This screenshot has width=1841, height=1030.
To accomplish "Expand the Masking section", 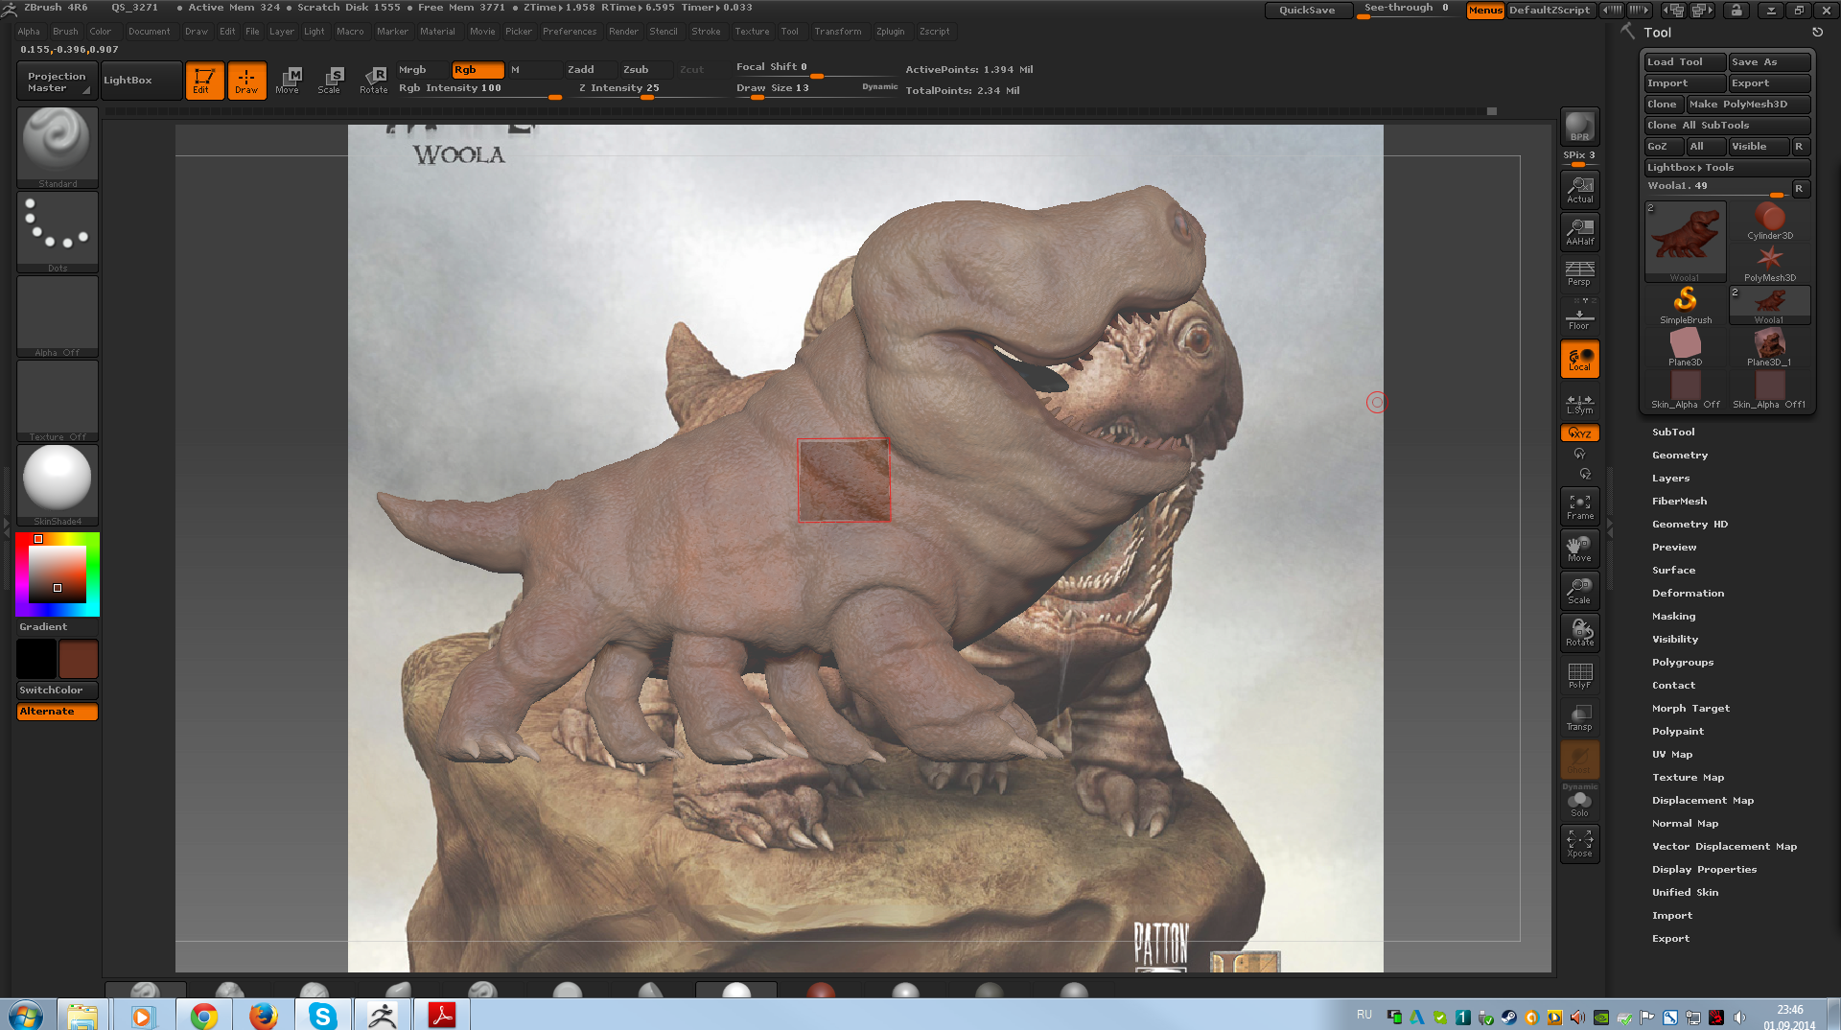I will 1674,617.
